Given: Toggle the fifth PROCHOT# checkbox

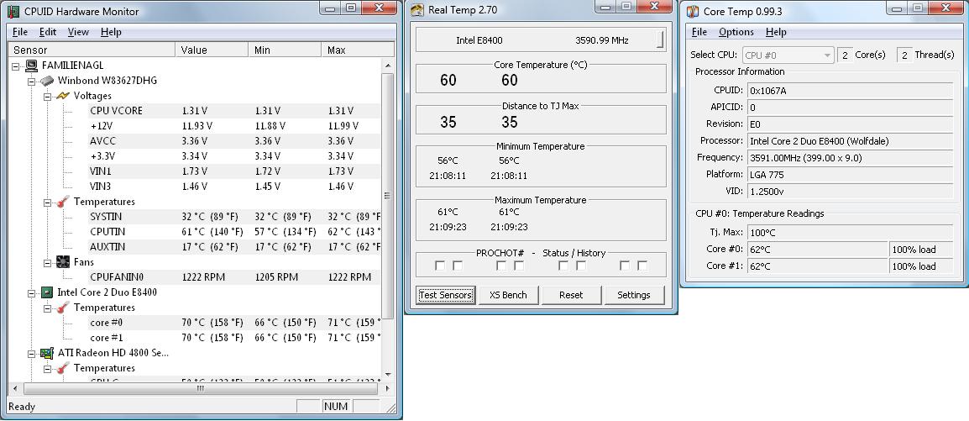Looking at the screenshot, I should tap(563, 266).
